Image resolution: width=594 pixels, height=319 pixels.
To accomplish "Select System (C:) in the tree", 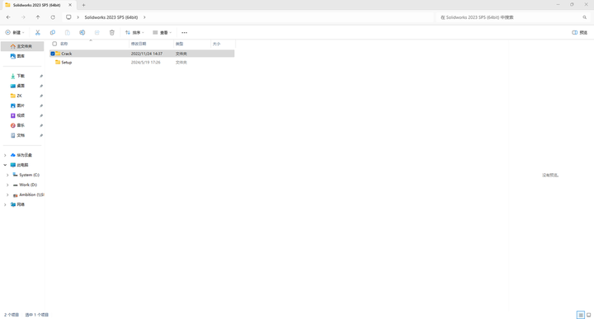I will (26, 175).
